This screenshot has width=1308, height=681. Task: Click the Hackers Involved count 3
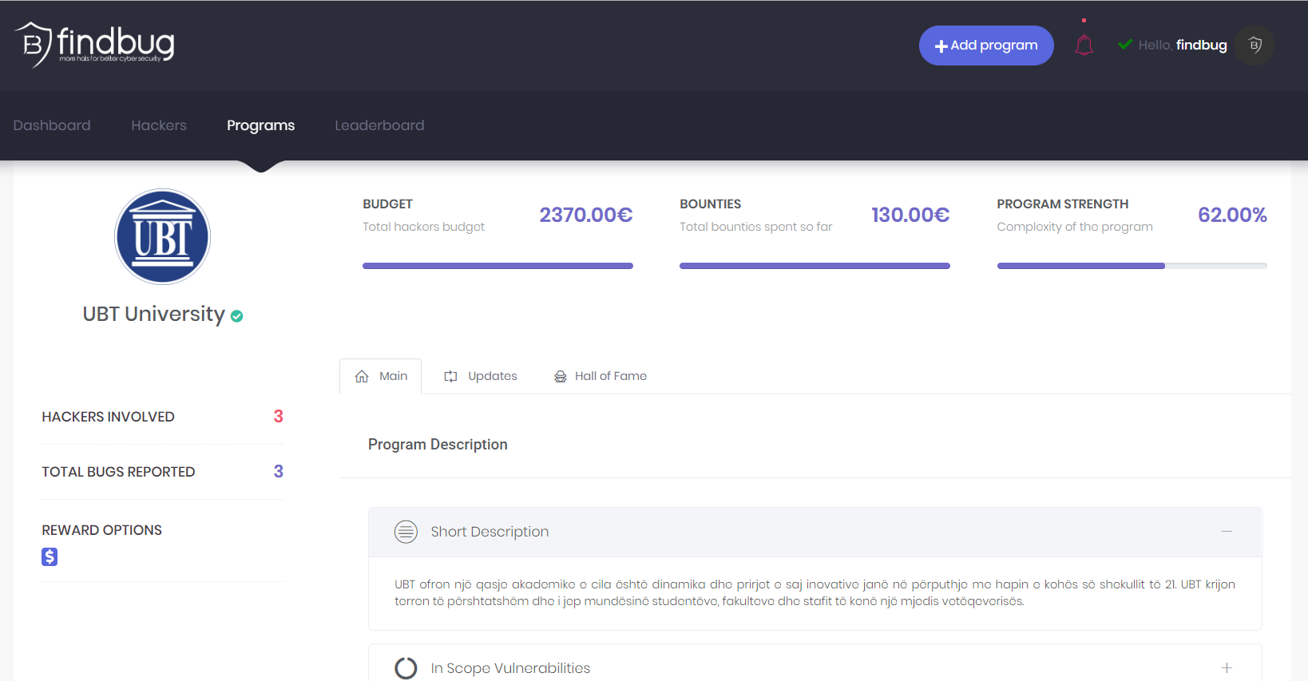[278, 416]
